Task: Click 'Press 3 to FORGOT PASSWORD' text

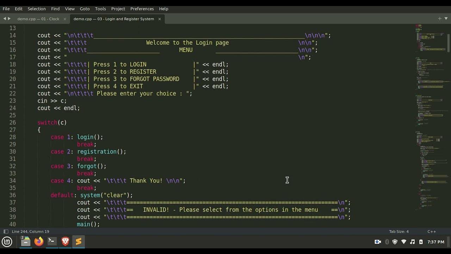Action: (136, 79)
